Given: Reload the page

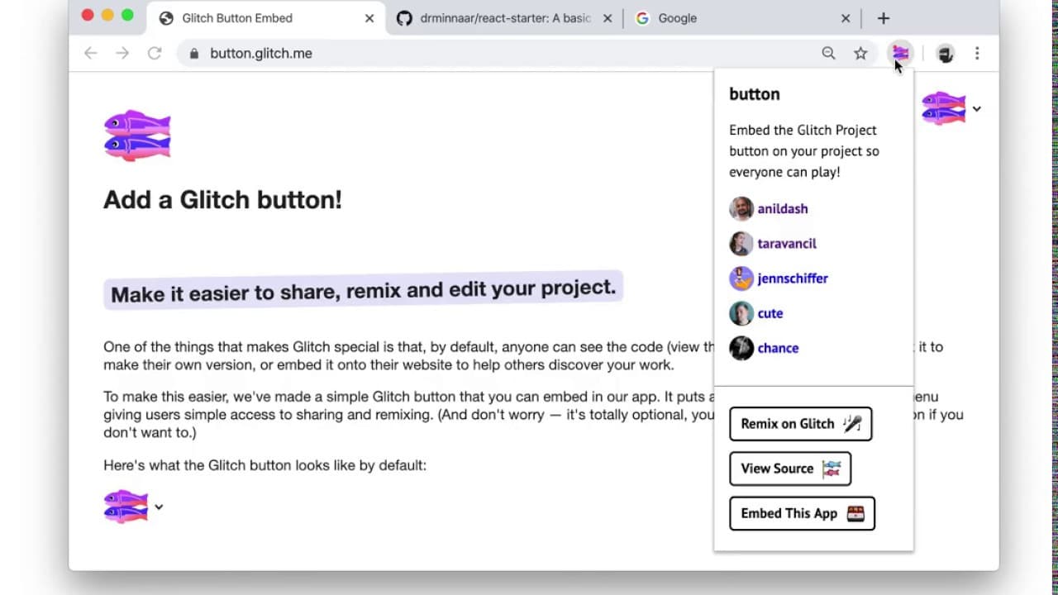Looking at the screenshot, I should (x=155, y=53).
